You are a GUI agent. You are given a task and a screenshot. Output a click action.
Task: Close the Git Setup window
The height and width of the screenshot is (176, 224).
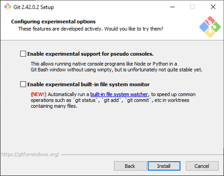point(213,7)
